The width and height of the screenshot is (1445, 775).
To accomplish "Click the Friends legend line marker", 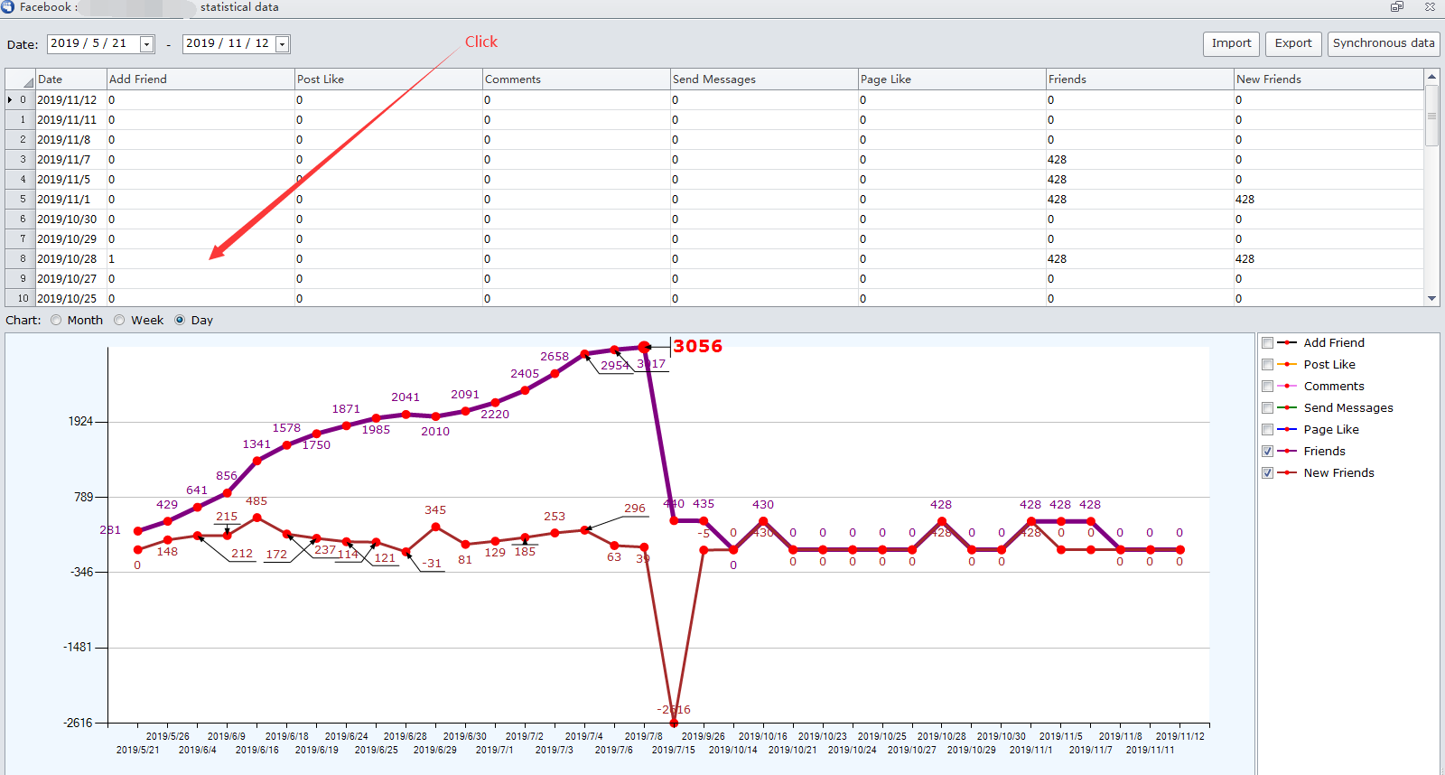I will coord(1287,452).
